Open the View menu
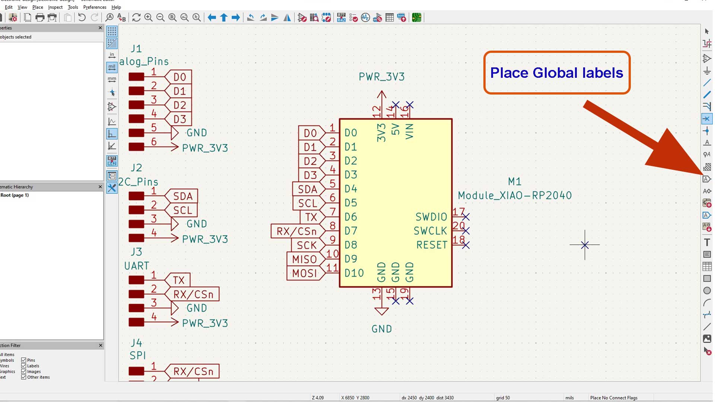 22,7
